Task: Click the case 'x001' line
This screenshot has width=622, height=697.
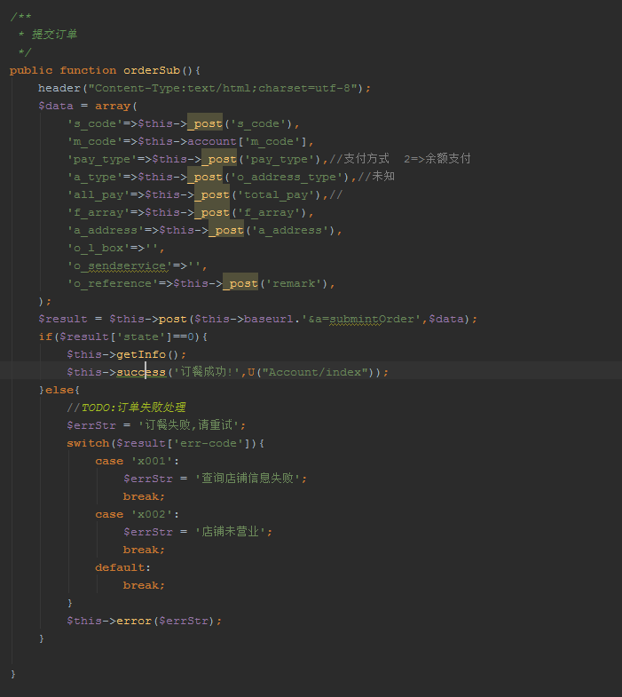Action: (x=137, y=461)
